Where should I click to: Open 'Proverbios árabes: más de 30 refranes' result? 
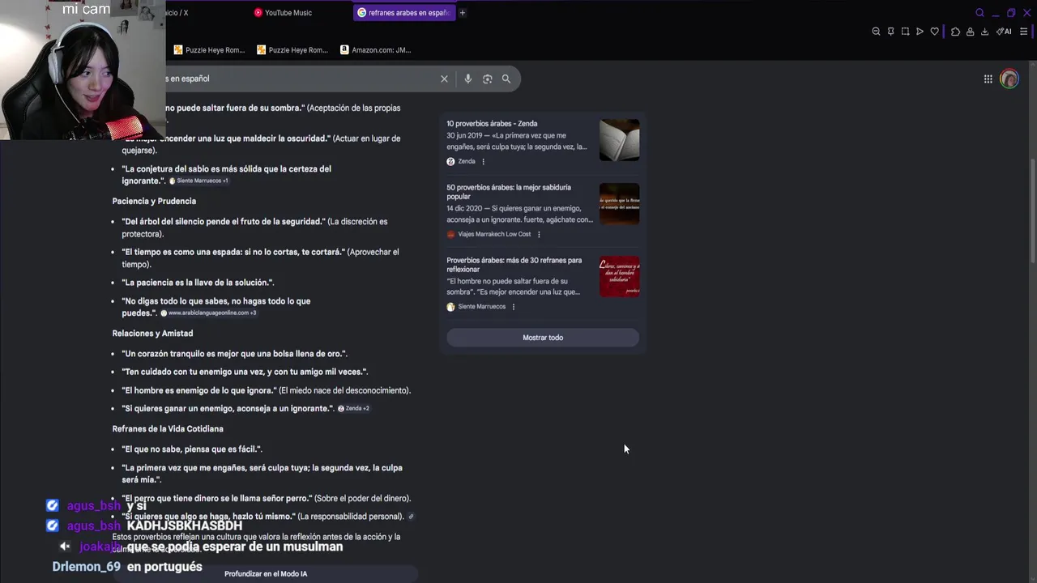(514, 265)
